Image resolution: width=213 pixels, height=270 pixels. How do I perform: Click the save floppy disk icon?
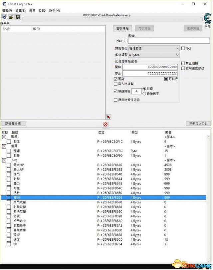18,17
